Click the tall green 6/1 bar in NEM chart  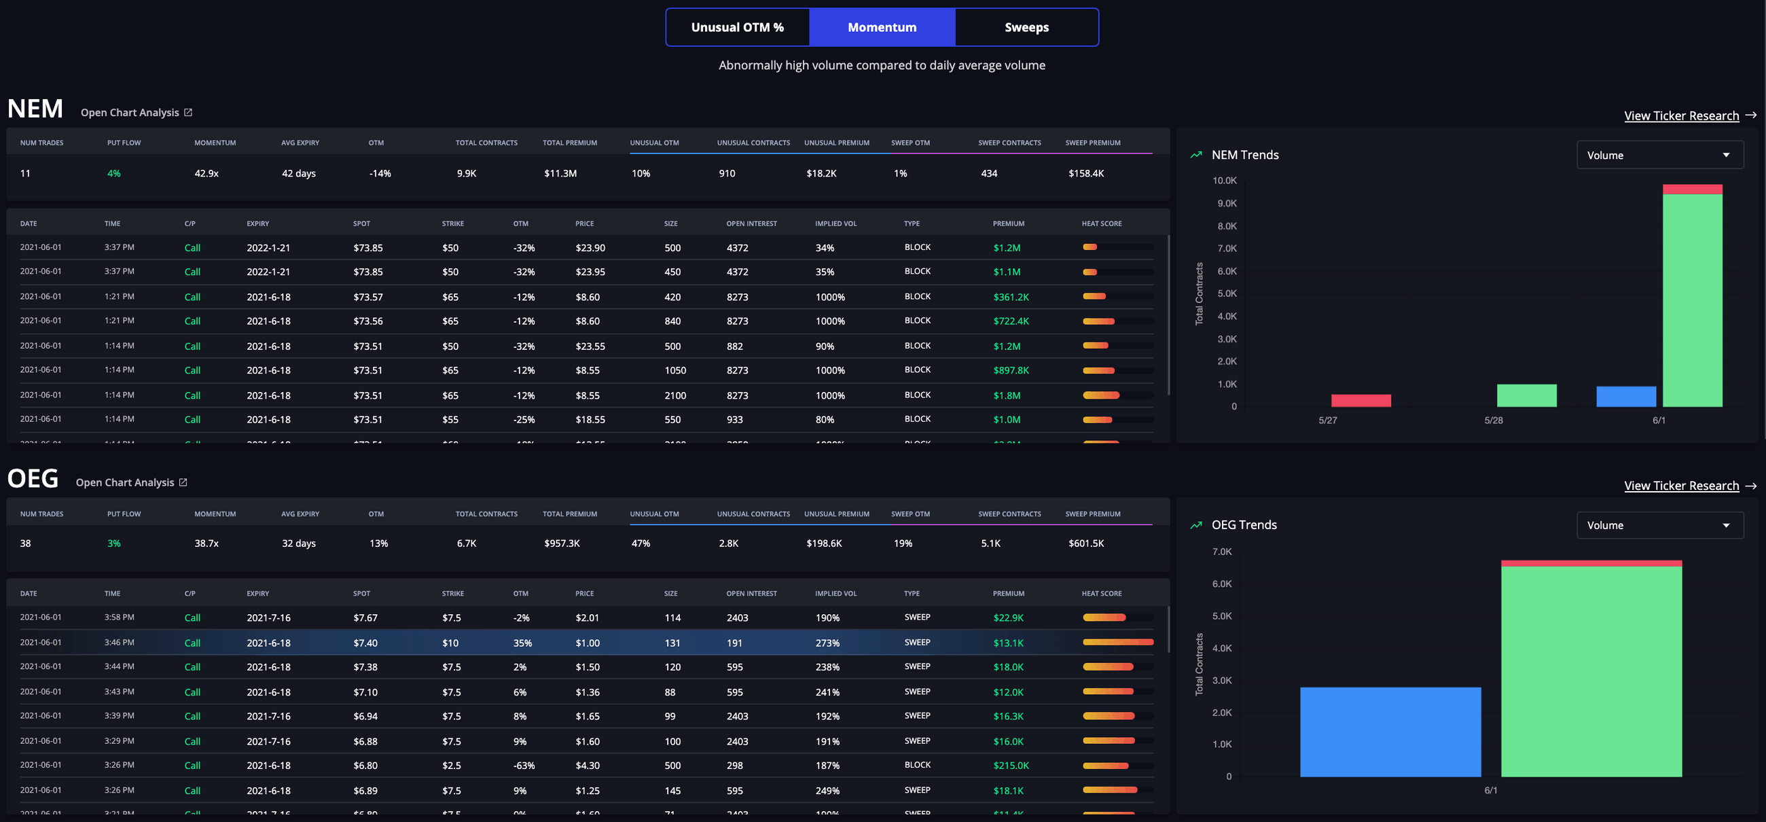(1692, 300)
